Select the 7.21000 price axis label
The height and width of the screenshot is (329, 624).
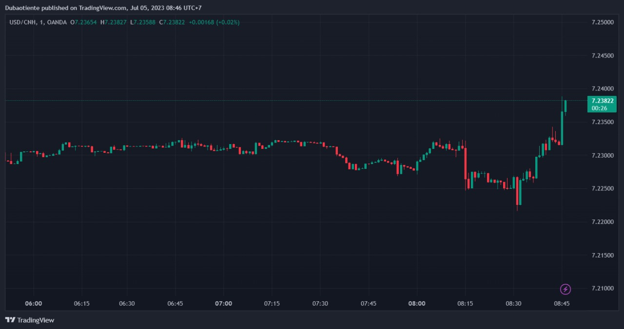602,289
